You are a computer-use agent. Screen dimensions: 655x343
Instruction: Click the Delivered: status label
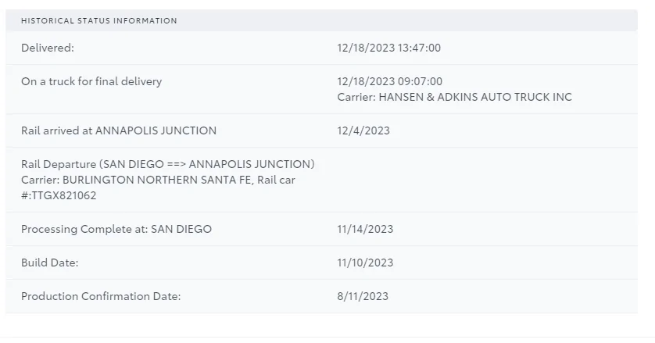coord(48,48)
